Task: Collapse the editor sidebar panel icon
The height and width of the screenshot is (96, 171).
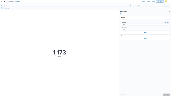Action: 170,11
